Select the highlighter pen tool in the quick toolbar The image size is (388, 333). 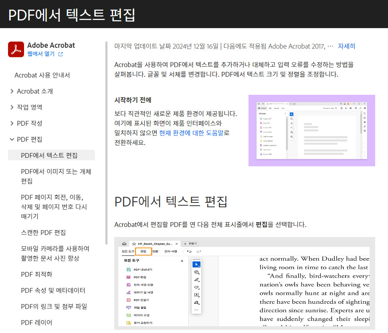(x=196, y=280)
